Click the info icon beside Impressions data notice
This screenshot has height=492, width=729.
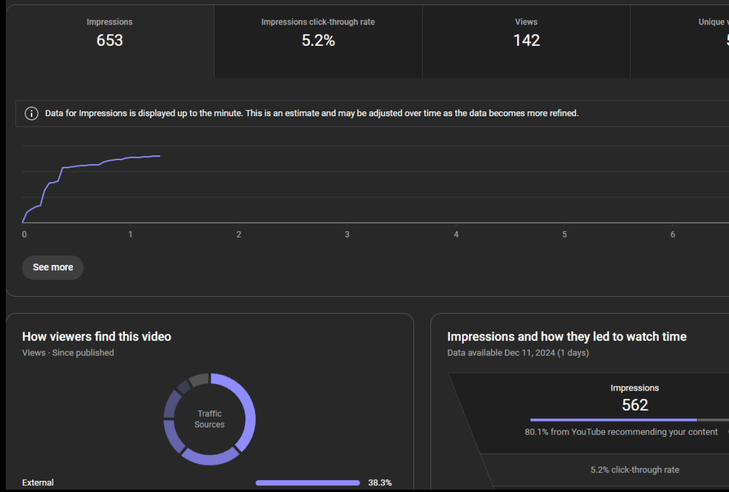[x=32, y=113]
